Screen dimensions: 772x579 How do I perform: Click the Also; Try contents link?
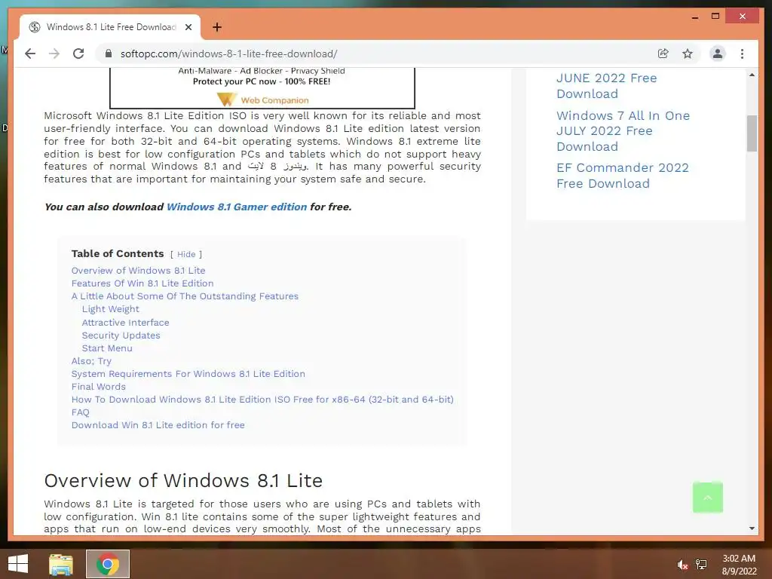click(91, 361)
